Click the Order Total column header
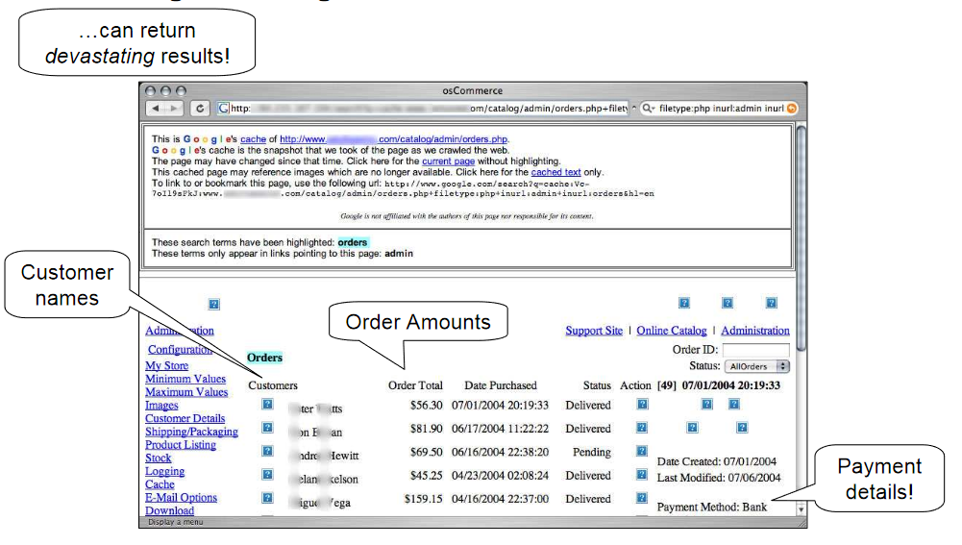962x545 pixels. [415, 386]
